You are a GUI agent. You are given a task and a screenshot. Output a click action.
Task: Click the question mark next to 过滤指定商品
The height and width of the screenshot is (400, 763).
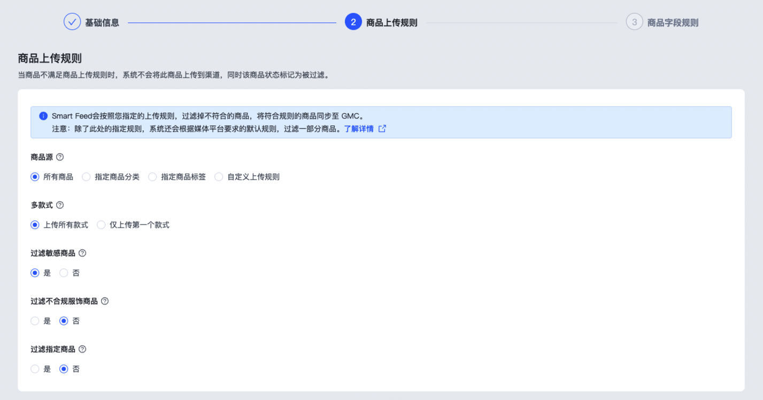tap(82, 349)
